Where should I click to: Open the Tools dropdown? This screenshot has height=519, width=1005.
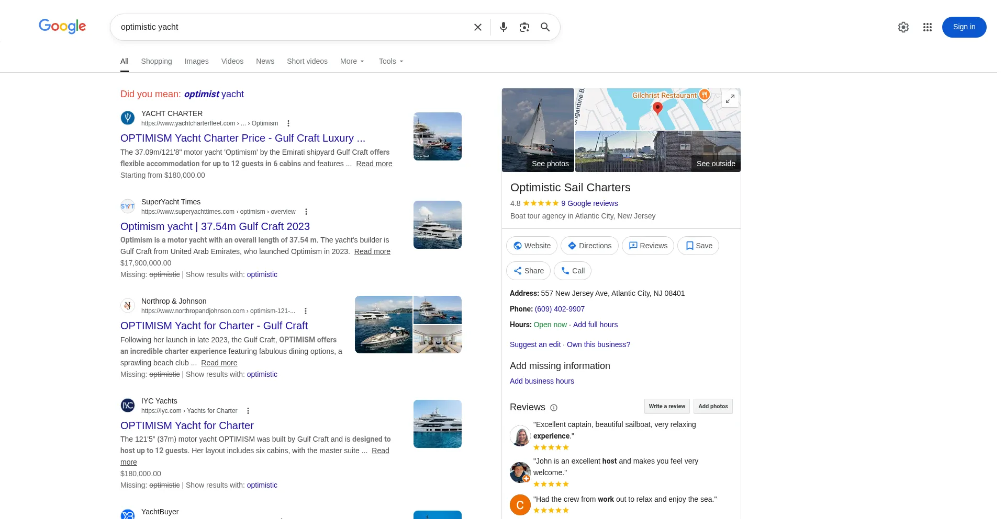point(391,61)
